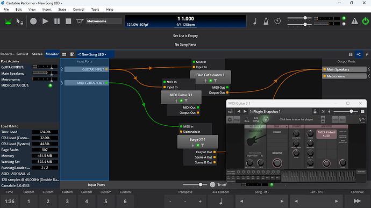Select the GUITAR INPUT port

click(x=87, y=69)
